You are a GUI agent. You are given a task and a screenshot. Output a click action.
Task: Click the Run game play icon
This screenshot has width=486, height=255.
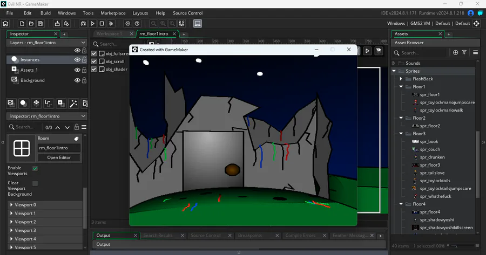(92, 24)
